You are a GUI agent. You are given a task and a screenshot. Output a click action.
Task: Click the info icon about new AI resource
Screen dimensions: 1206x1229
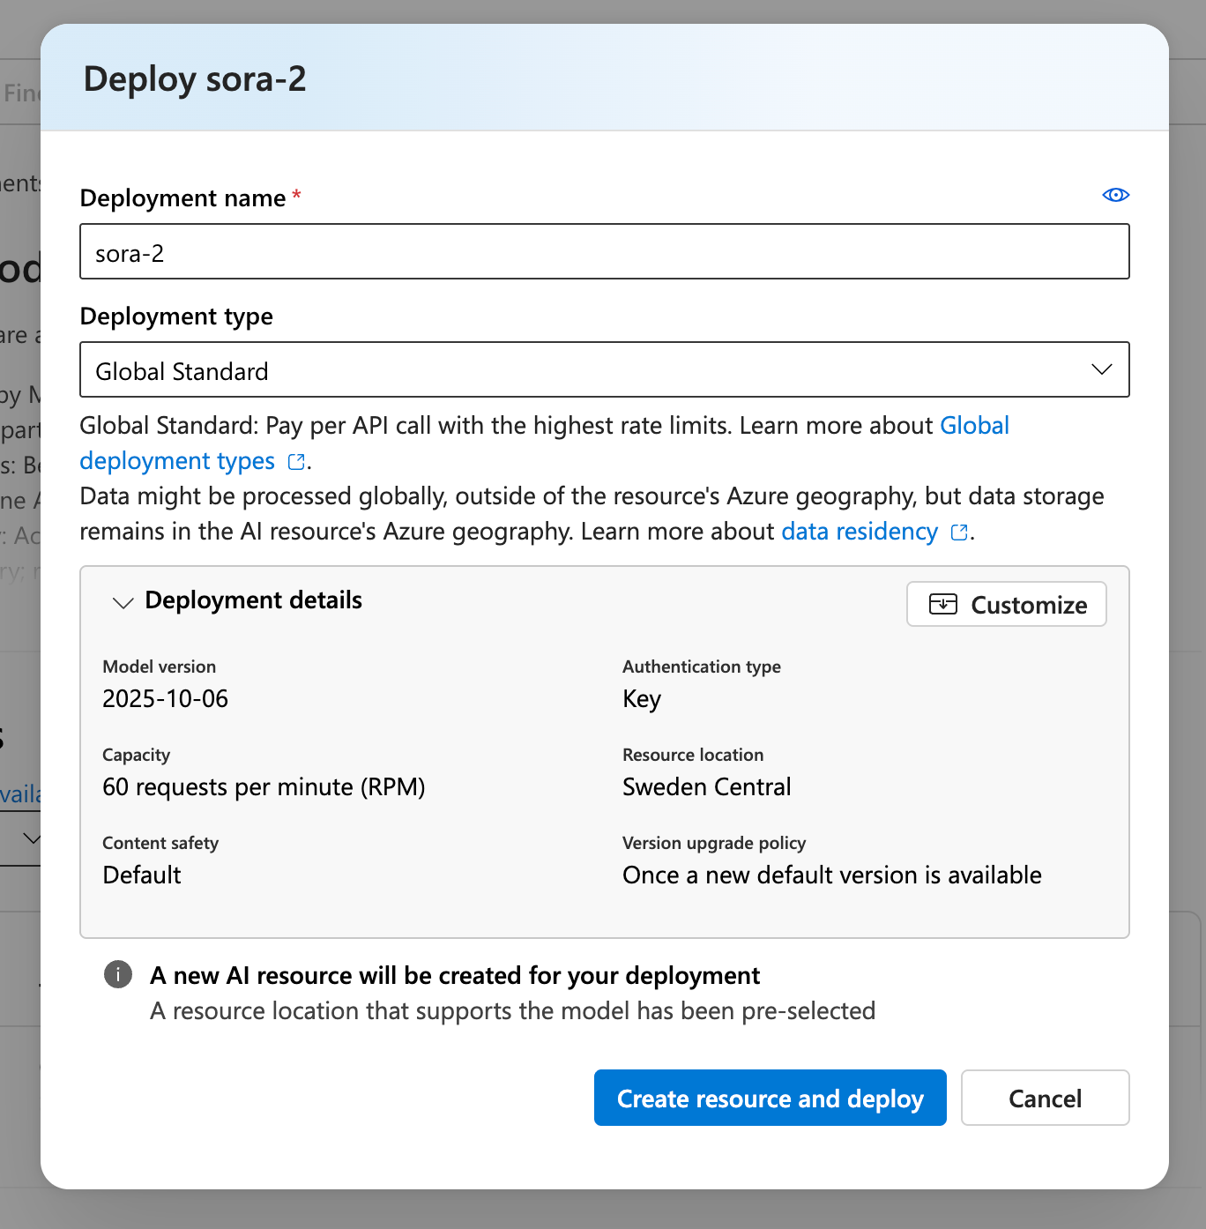tap(117, 975)
